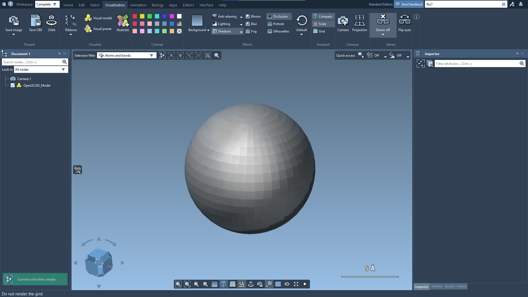Switch to the History tab
The height and width of the screenshot is (297, 528).
pos(436,286)
